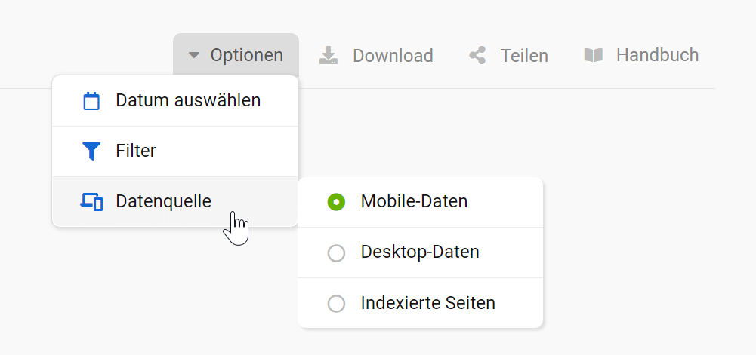Open the Filter menu entry
This screenshot has width=756, height=355.
(x=136, y=151)
